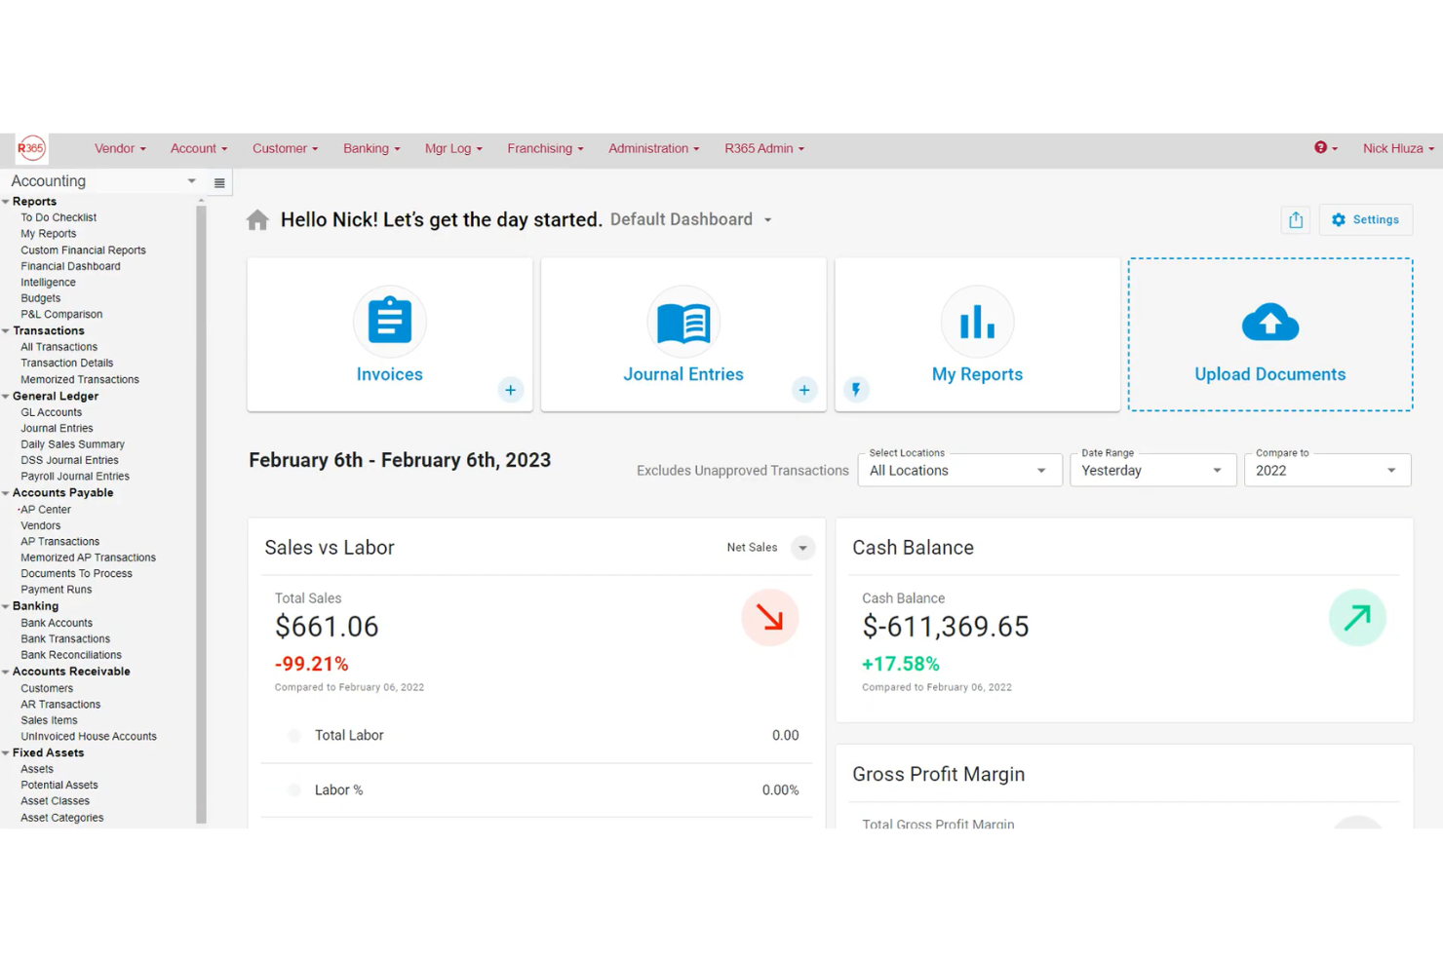Open Asset Categories in sidebar
The image size is (1443, 962).
(x=61, y=819)
